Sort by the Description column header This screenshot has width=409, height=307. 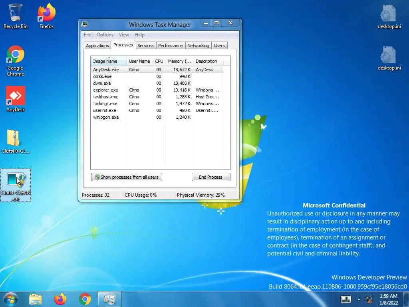(208, 61)
